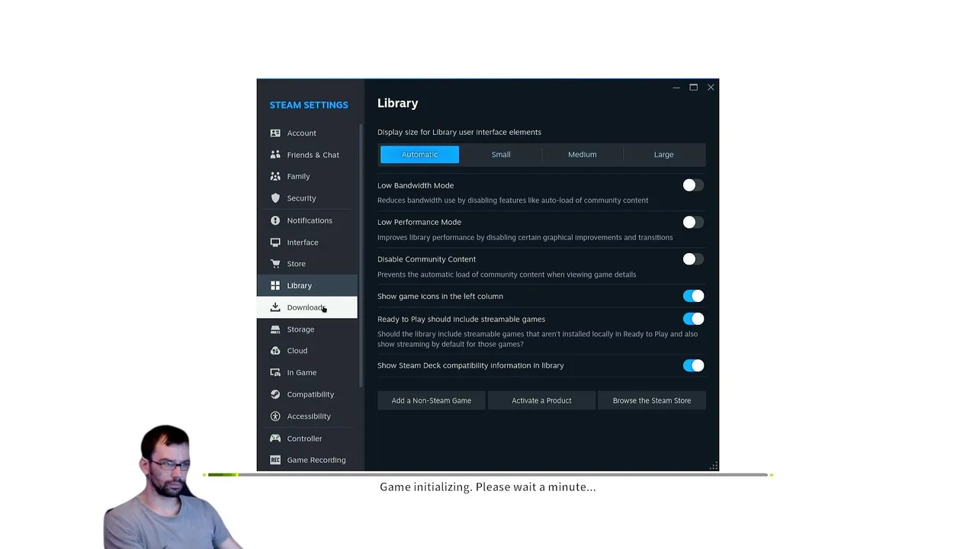Click the Library page heading
Viewport: 976px width, 549px height.
397,103
